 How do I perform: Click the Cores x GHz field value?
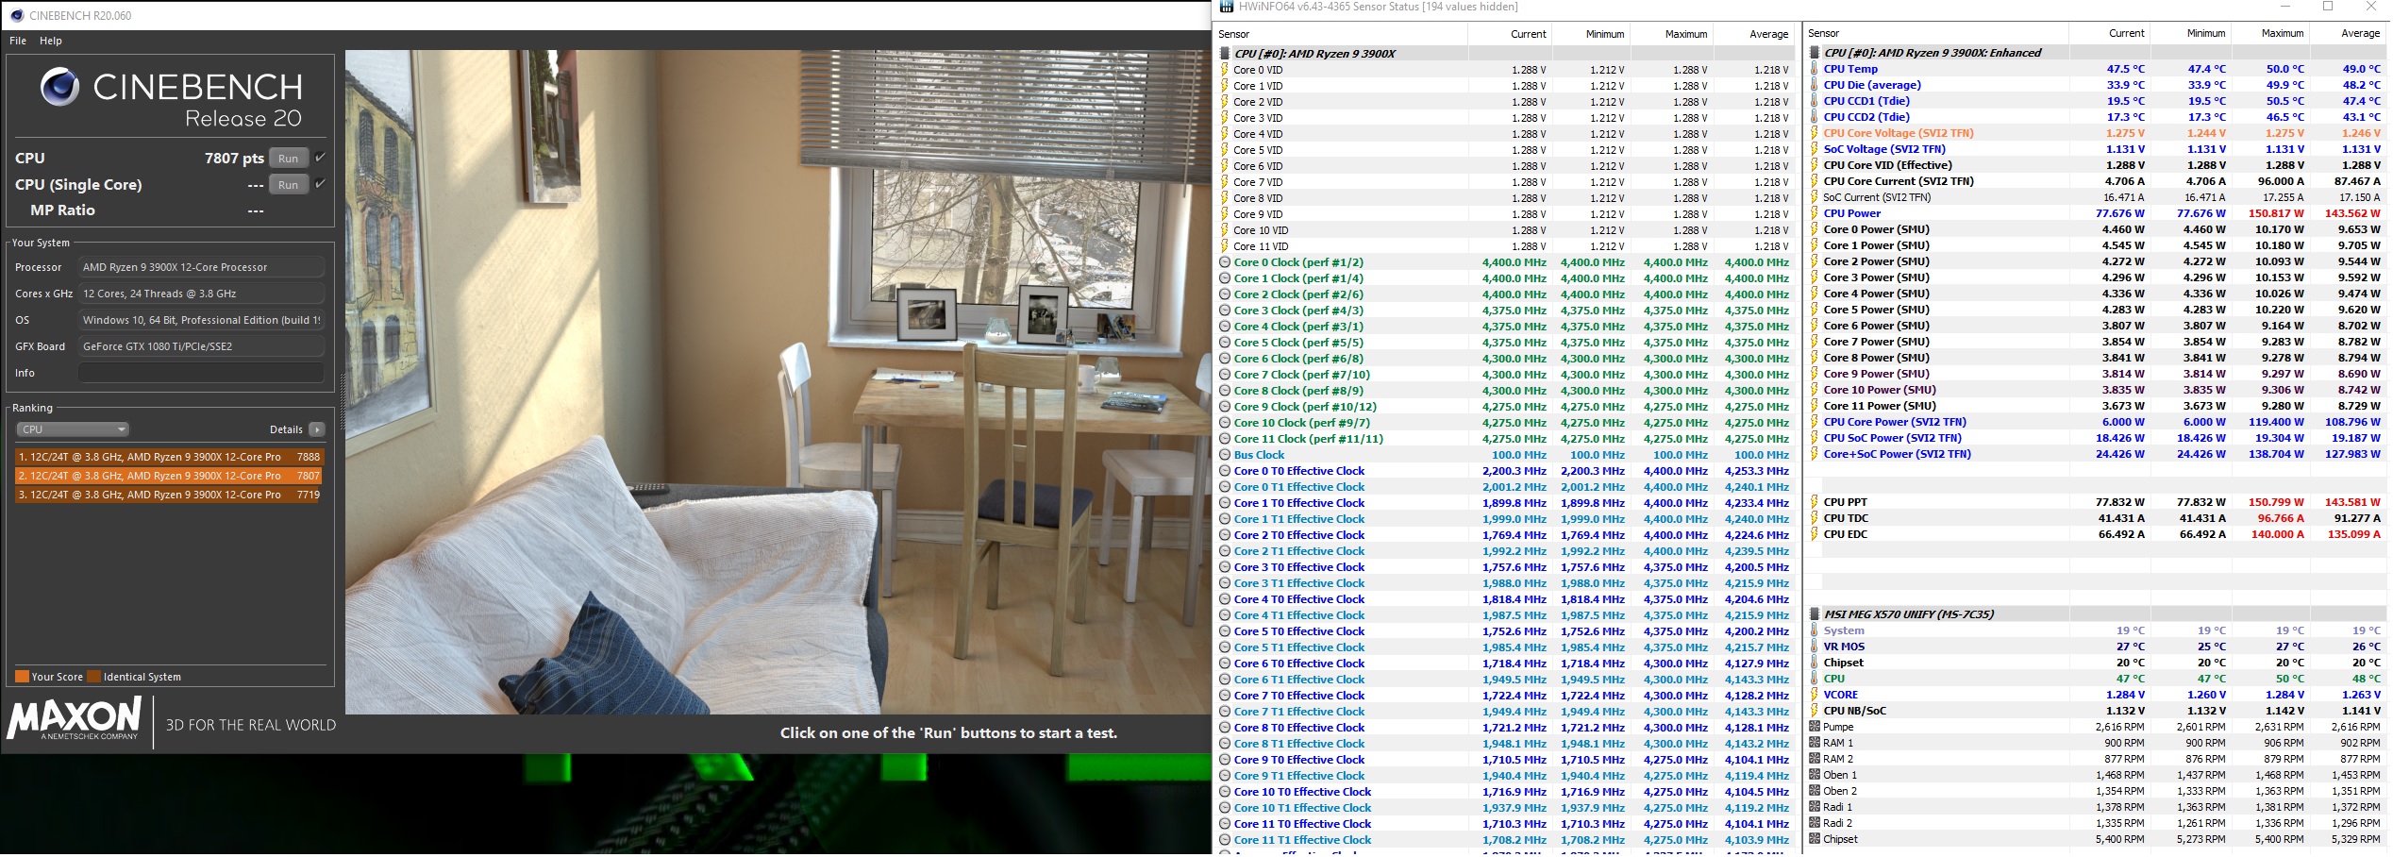tap(201, 294)
